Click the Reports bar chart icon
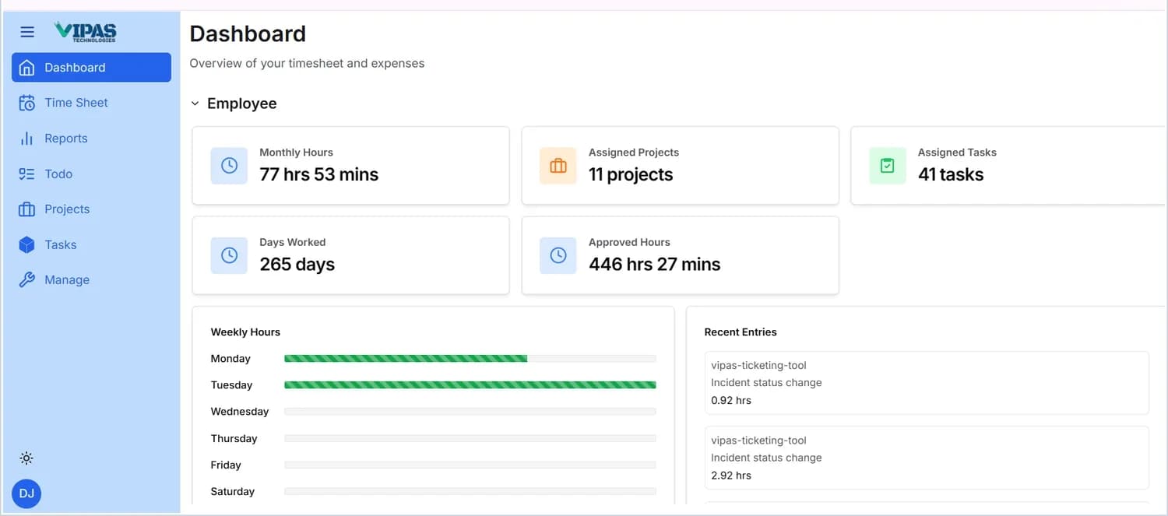1168x516 pixels. pyautogui.click(x=26, y=139)
